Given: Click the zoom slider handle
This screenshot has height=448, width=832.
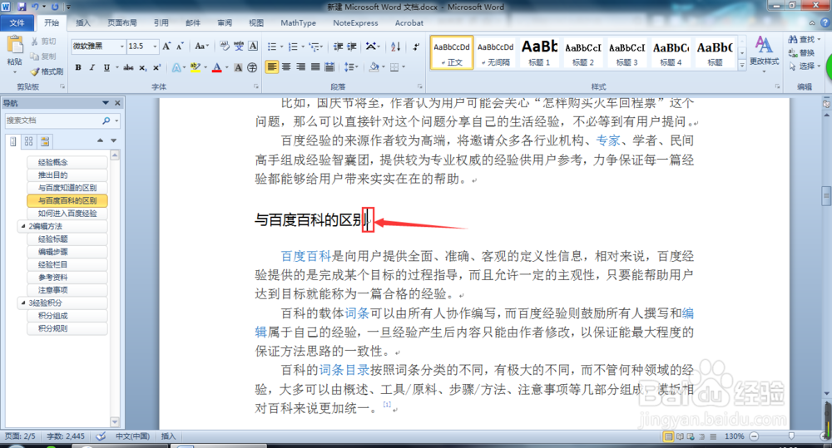Looking at the screenshot, I should [791, 436].
